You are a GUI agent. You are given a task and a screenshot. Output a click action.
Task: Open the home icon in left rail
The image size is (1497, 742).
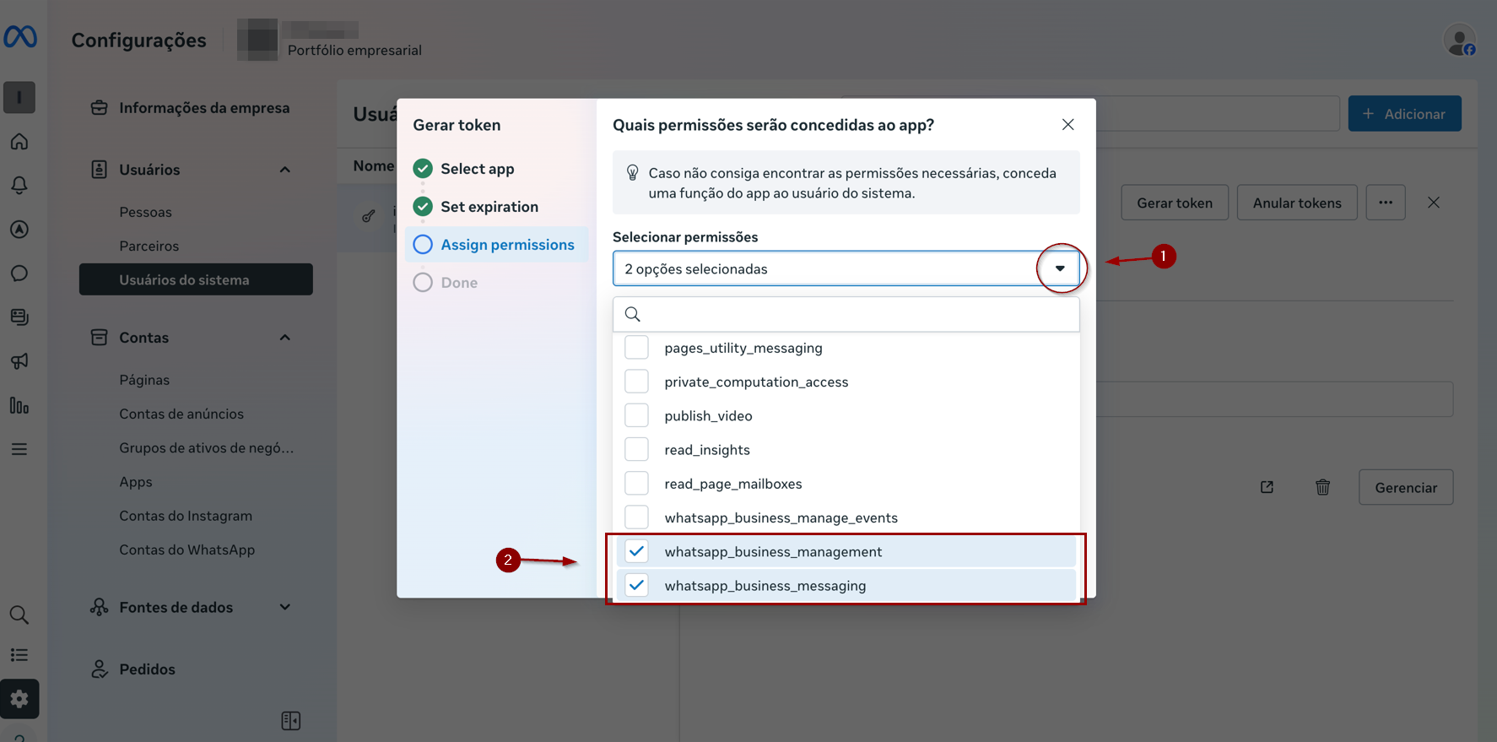click(19, 142)
